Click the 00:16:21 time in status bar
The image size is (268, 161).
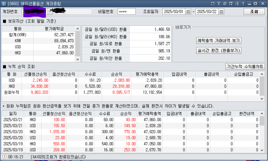16,157
